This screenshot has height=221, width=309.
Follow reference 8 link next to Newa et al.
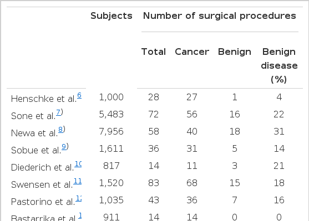[x=60, y=130]
